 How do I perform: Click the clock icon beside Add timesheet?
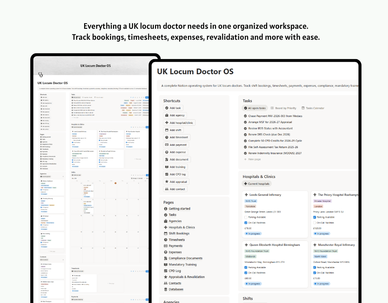coord(167,137)
